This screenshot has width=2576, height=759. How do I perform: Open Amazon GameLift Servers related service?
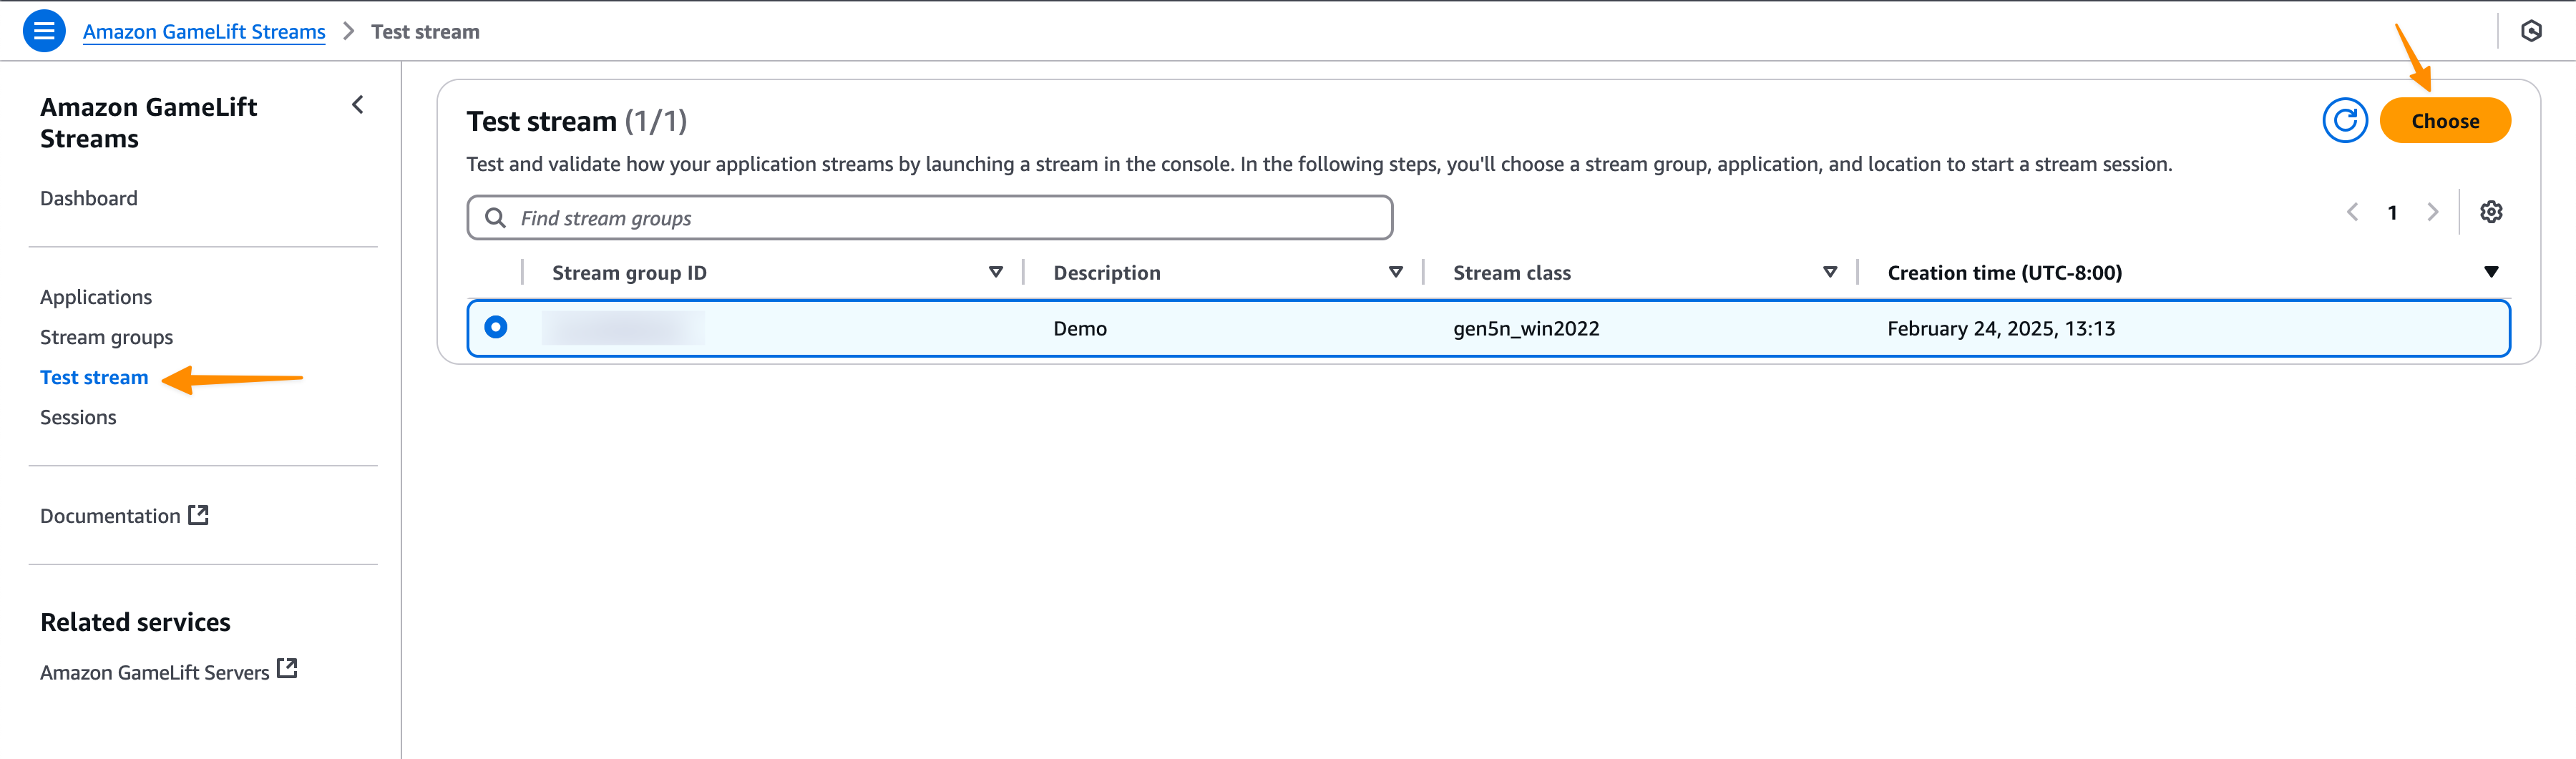pos(155,672)
